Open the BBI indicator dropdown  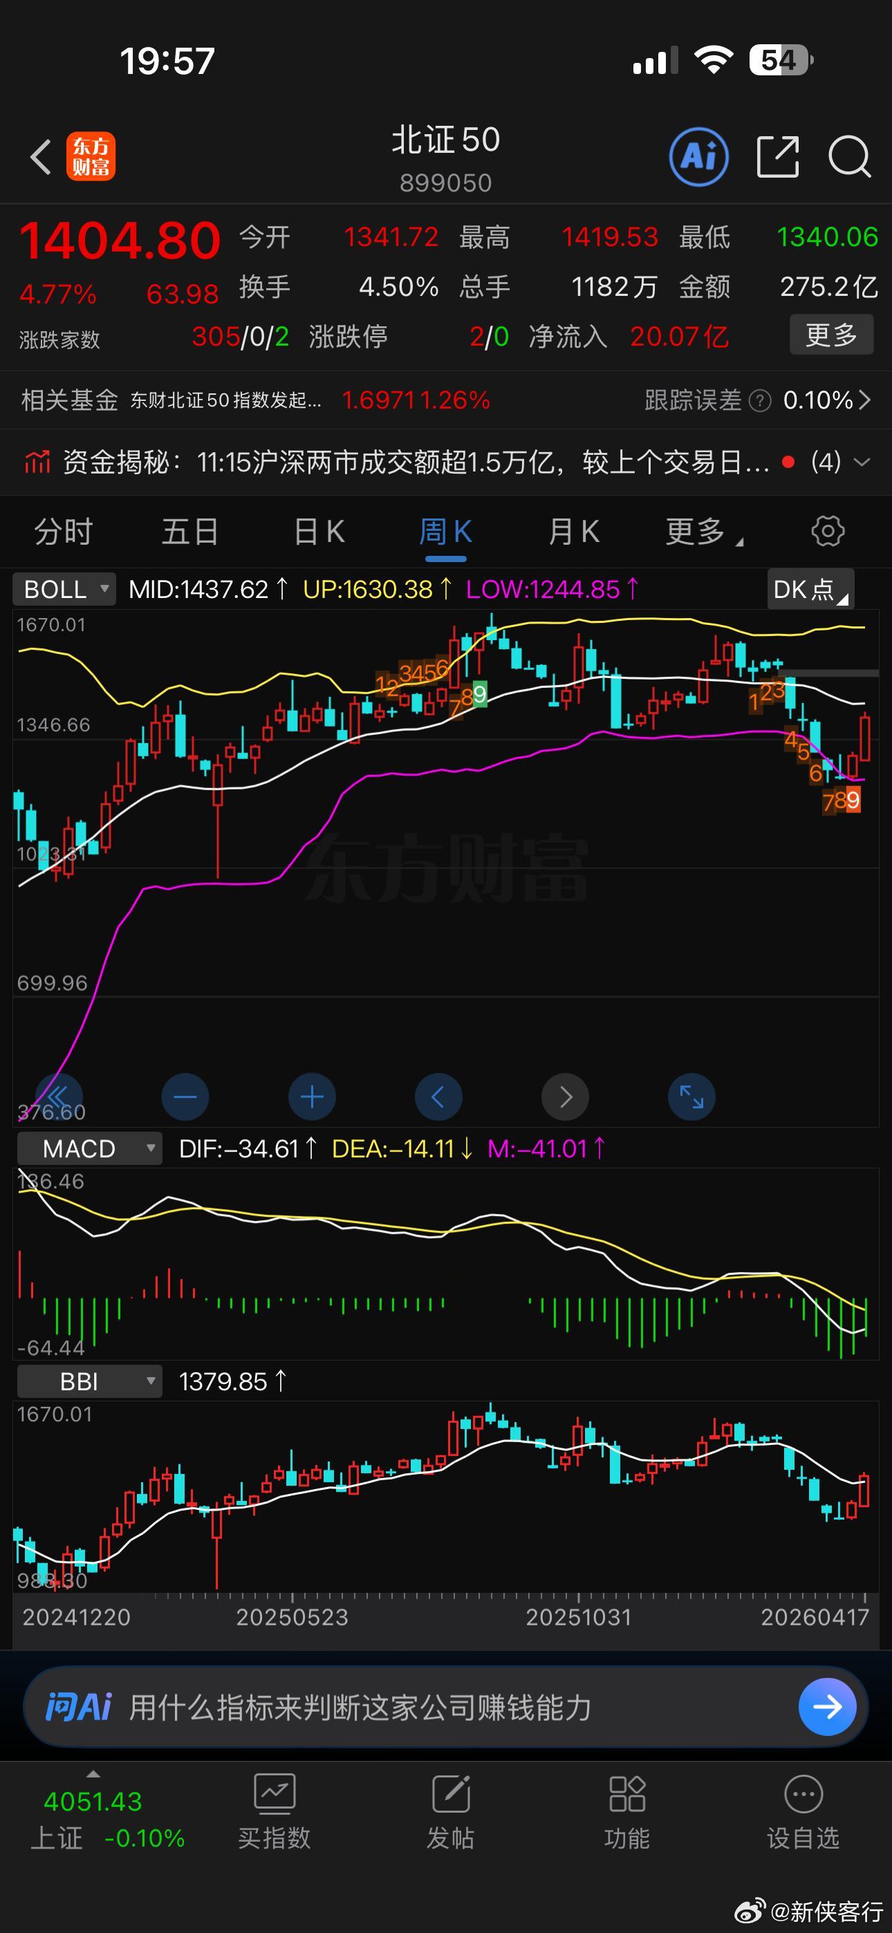[x=89, y=1381]
